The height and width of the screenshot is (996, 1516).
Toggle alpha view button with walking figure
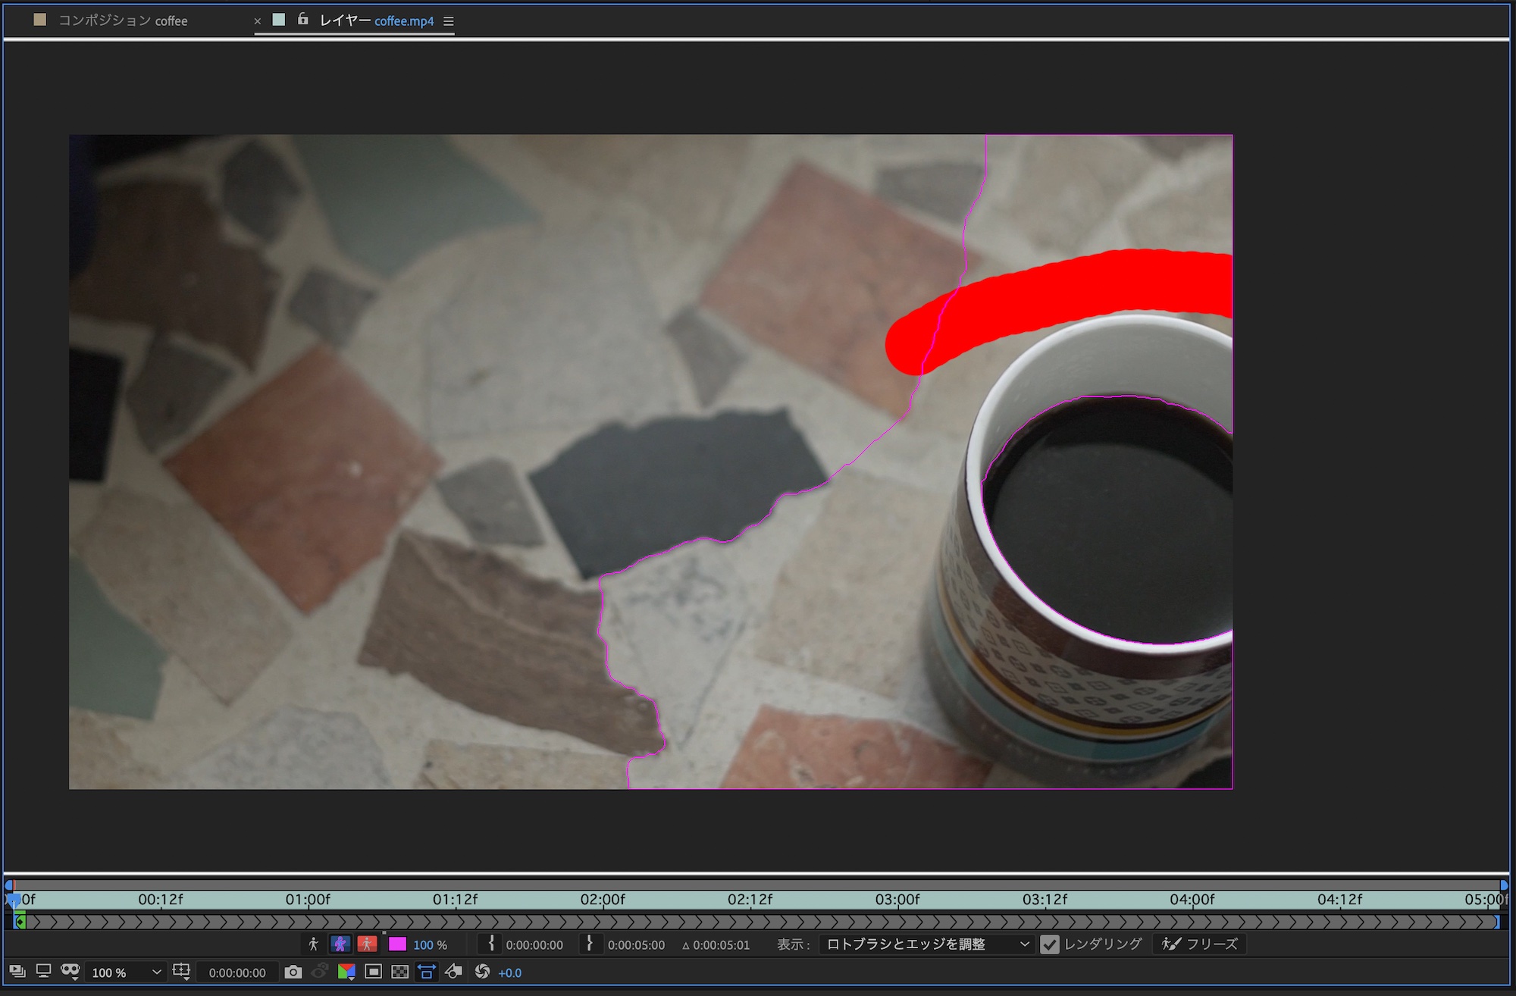(x=313, y=944)
